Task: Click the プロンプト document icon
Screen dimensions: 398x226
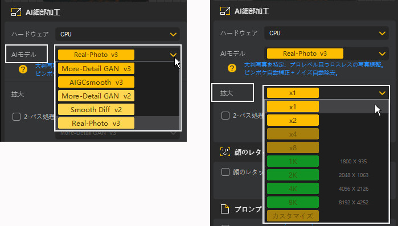Action: (225, 209)
